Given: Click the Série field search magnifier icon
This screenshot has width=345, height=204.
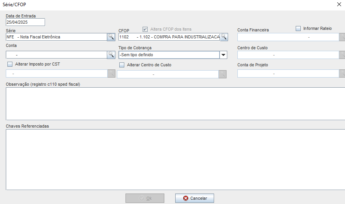Looking at the screenshot, I should click(111, 37).
